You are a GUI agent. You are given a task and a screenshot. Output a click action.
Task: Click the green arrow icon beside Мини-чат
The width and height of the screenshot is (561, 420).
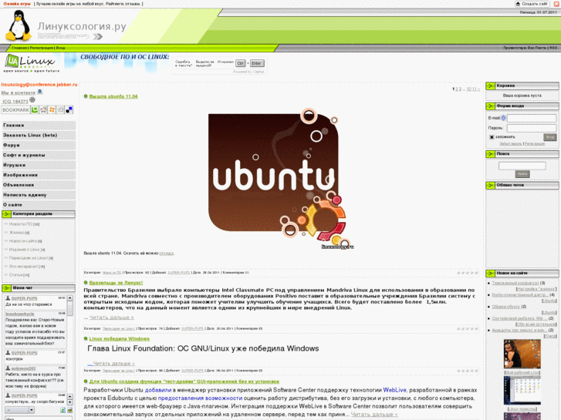click(6, 288)
